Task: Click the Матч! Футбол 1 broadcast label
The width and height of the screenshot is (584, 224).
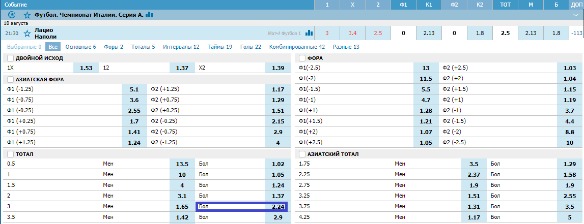Action: [x=284, y=33]
